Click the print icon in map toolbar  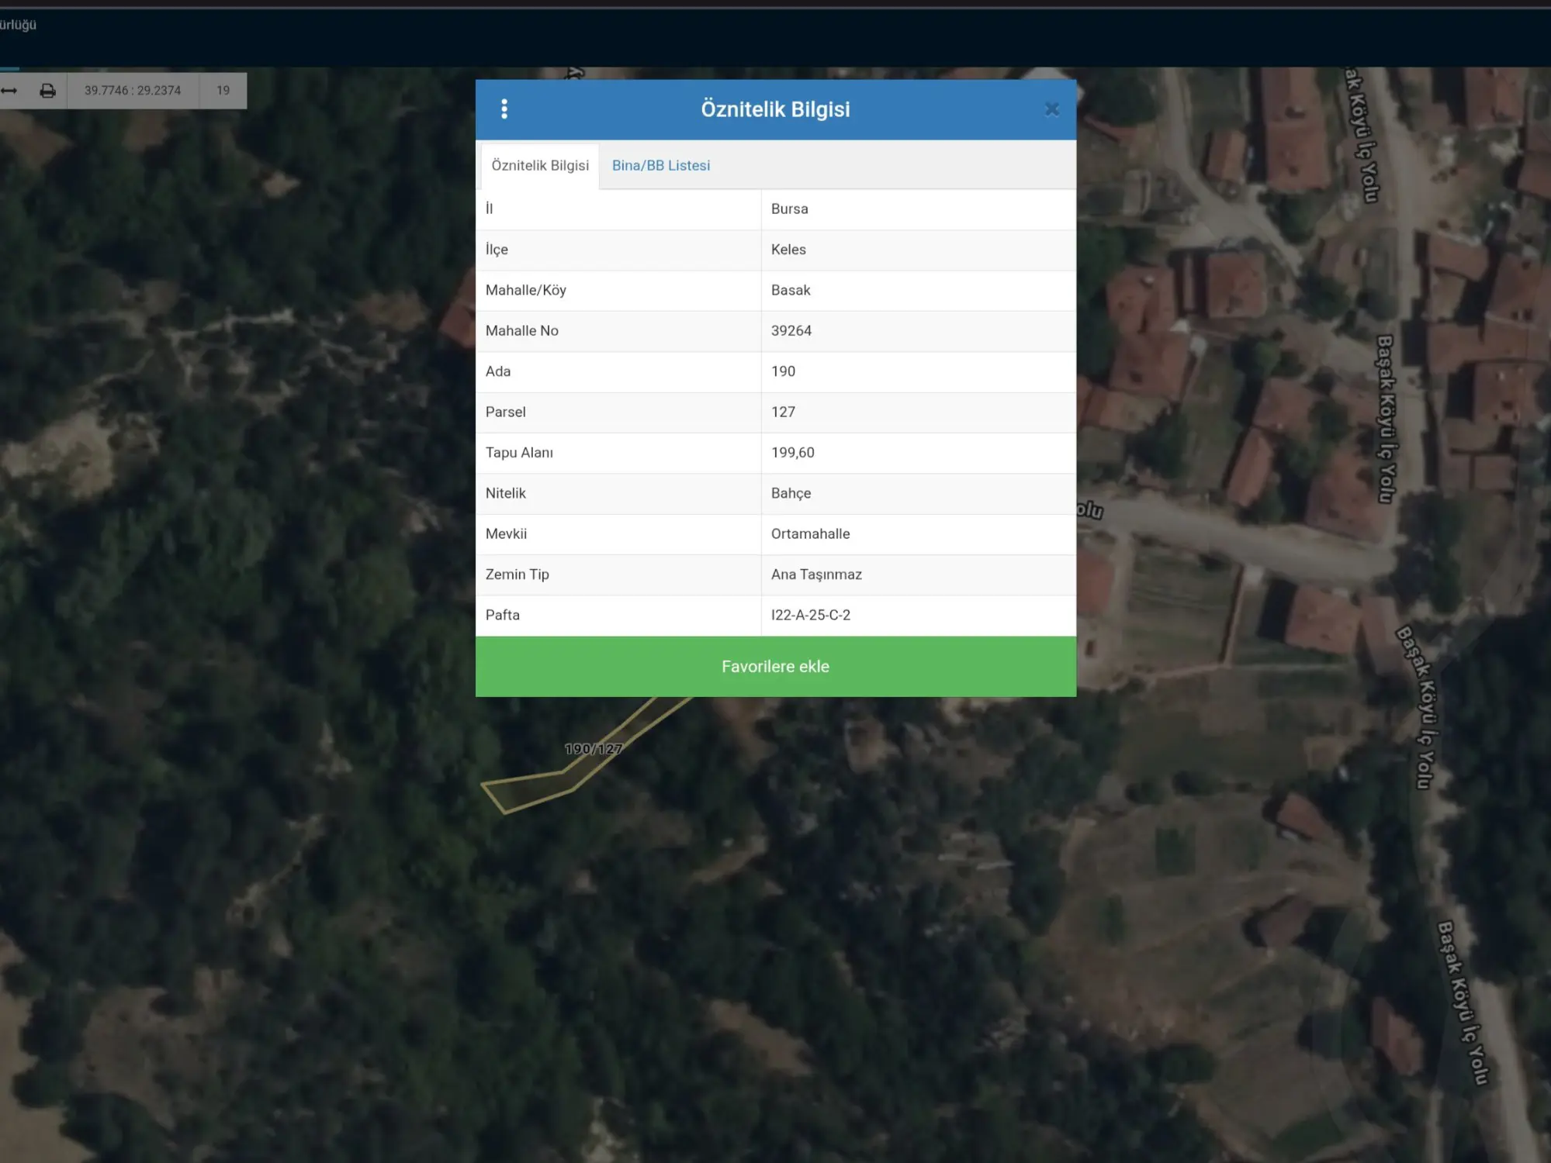[x=48, y=91]
